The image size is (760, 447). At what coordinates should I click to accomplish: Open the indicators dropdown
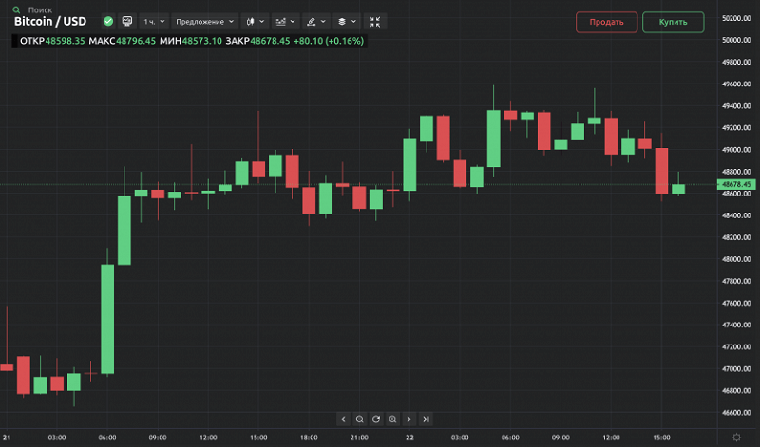284,20
